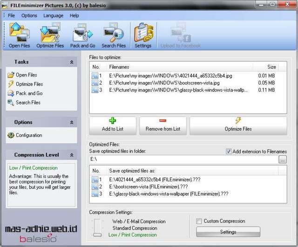Click the application icon in the title bar

coord(4,5)
